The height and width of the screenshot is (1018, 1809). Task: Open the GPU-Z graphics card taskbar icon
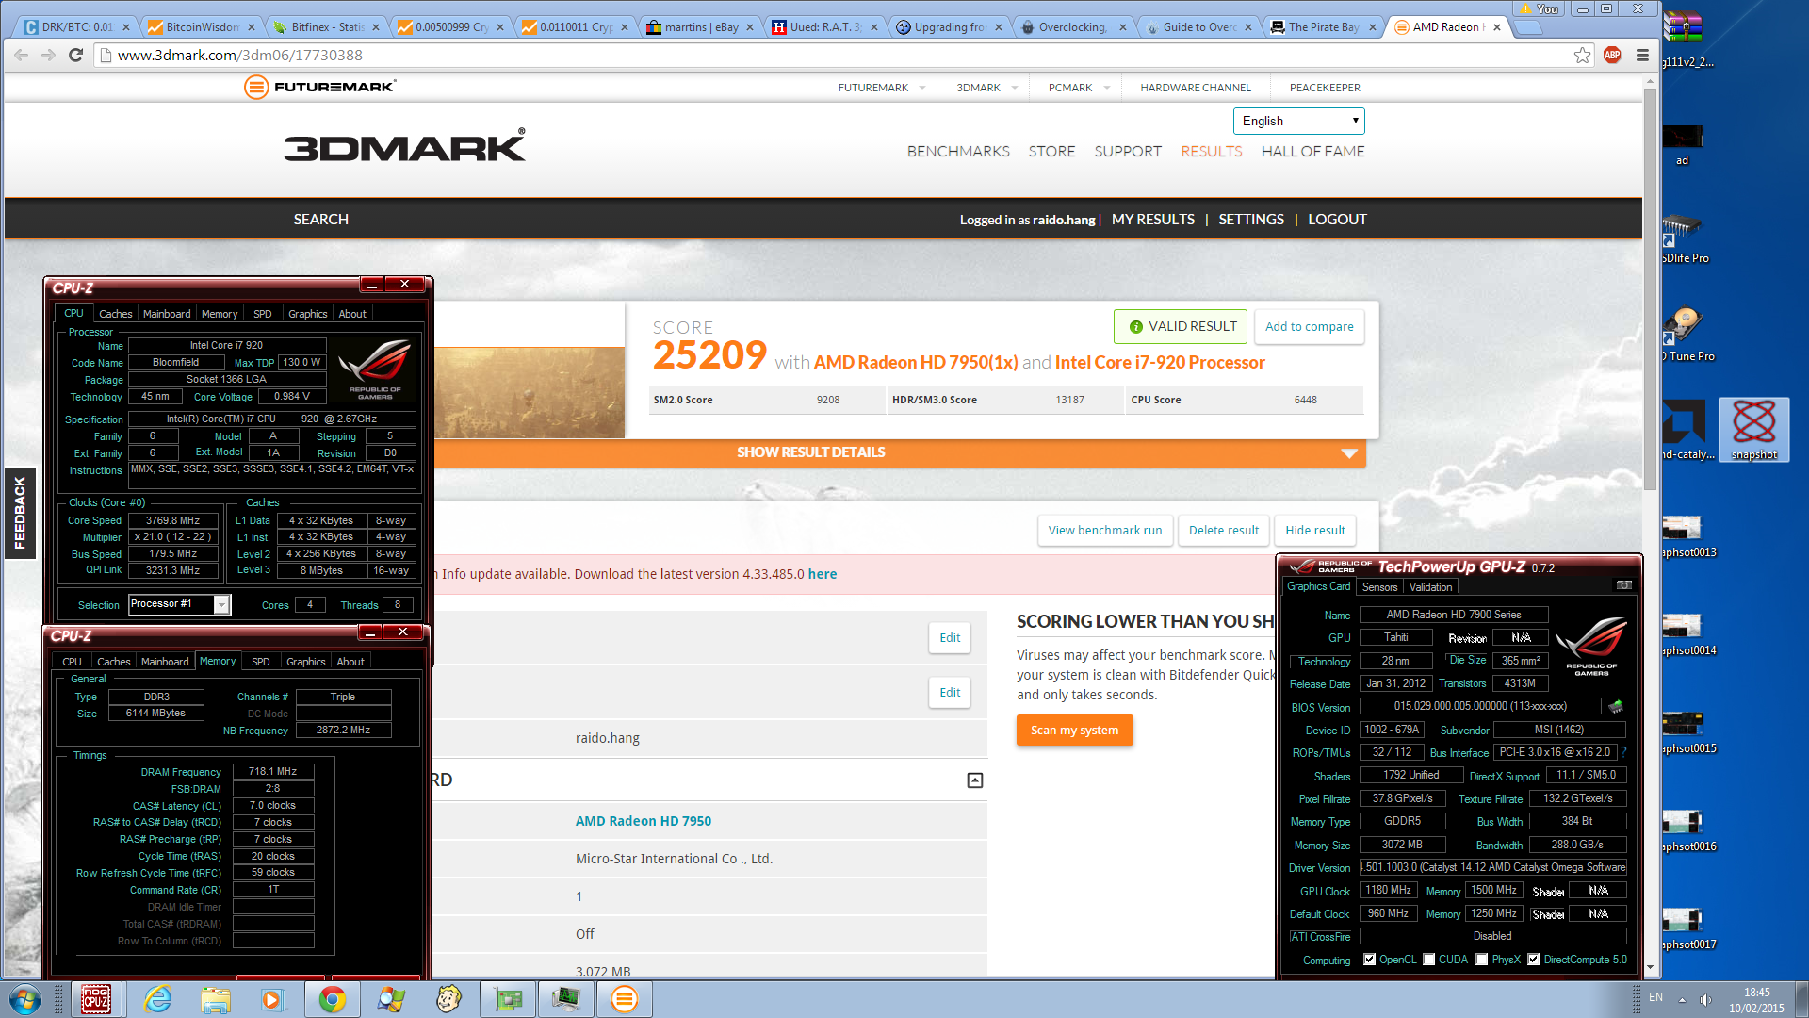click(508, 999)
